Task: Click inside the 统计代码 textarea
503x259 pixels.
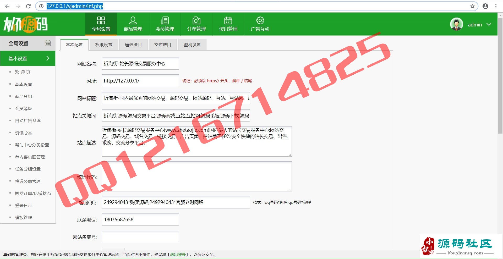Action: (x=197, y=176)
